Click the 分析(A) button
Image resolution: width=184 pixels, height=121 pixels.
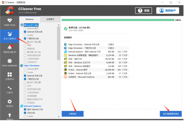tap(73, 114)
